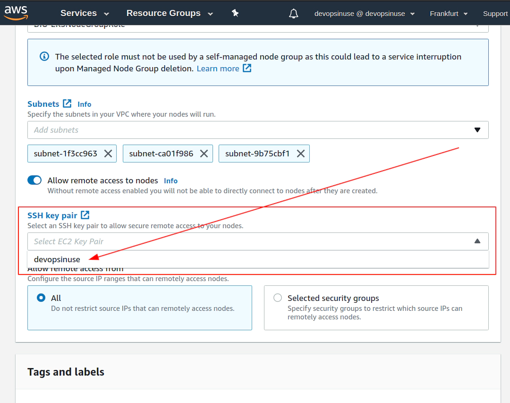Remove subnet-1f3cc963
The image size is (510, 403).
pyautogui.click(x=108, y=154)
